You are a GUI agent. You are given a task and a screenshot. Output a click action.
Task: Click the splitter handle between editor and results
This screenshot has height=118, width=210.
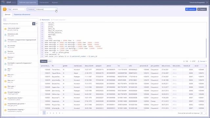[x=123, y=59]
